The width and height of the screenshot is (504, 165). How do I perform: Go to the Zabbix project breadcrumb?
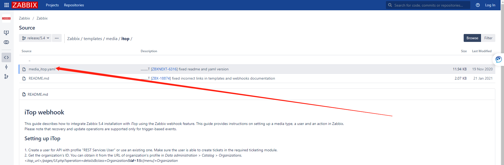[25, 18]
